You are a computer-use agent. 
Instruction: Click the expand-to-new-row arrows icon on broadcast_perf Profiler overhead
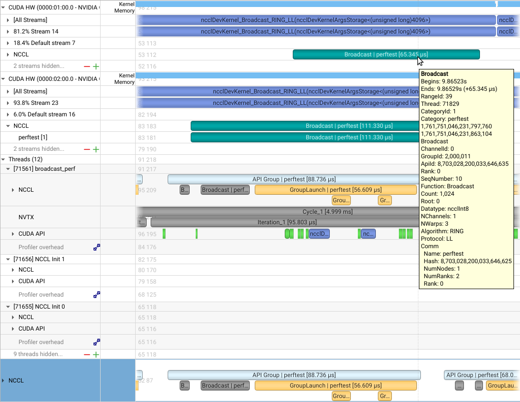tap(97, 247)
